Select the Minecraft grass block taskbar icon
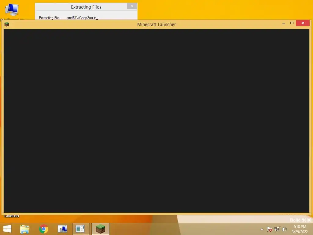 coord(100,229)
